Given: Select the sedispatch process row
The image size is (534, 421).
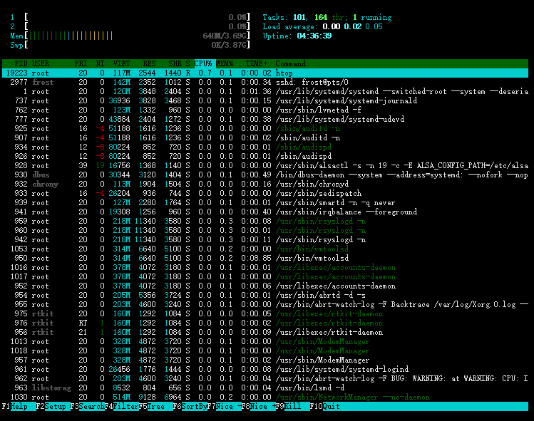Looking at the screenshot, I should point(265,193).
